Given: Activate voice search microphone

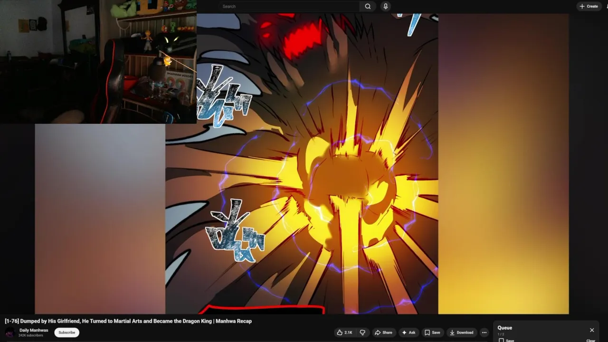Looking at the screenshot, I should tap(385, 6).
